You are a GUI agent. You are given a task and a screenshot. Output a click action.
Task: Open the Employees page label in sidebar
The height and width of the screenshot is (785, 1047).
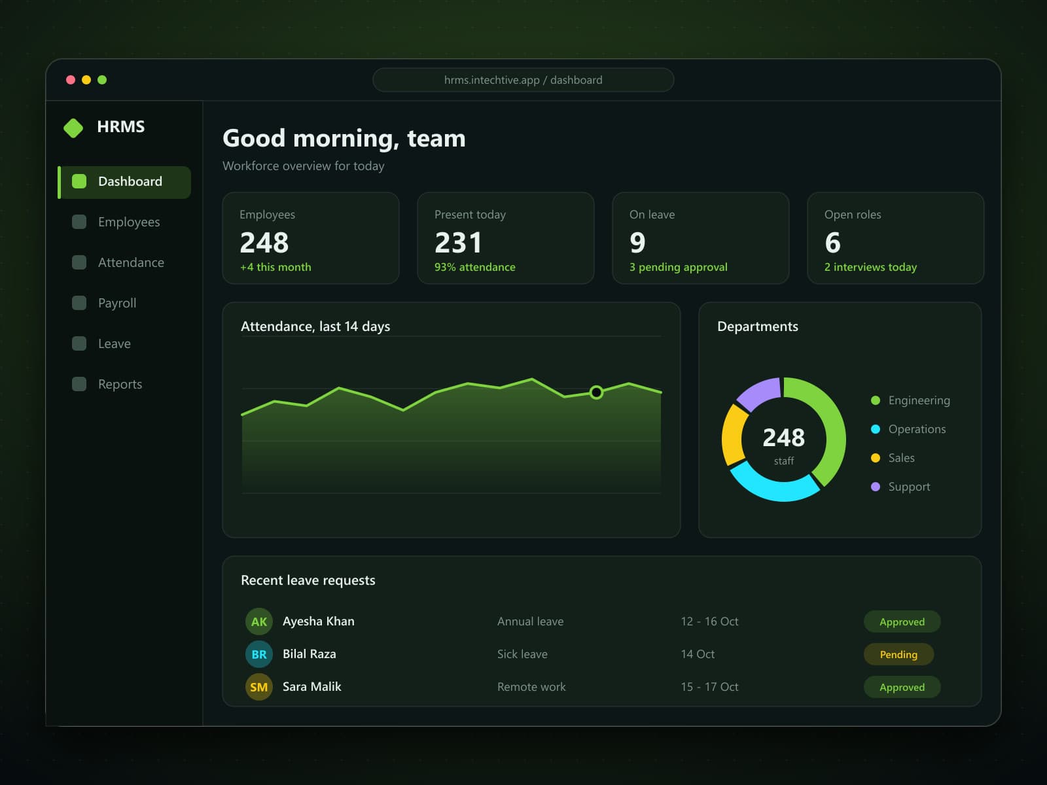(129, 222)
